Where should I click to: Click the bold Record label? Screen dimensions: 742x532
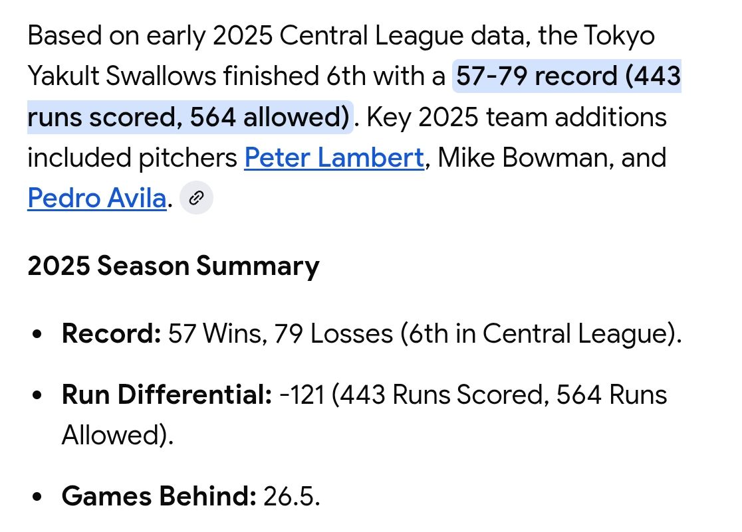111,333
